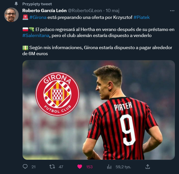Click the pinned tweet pin icon
The height and width of the screenshot is (174, 179).
tap(16, 4)
